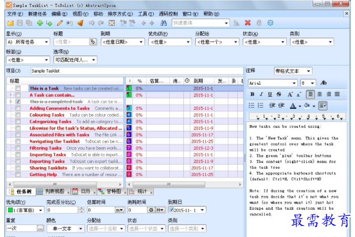Click the 项目 'Sample Tasklist' name field

137,71
